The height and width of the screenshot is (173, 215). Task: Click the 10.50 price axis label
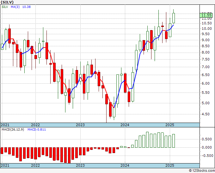(206, 23)
